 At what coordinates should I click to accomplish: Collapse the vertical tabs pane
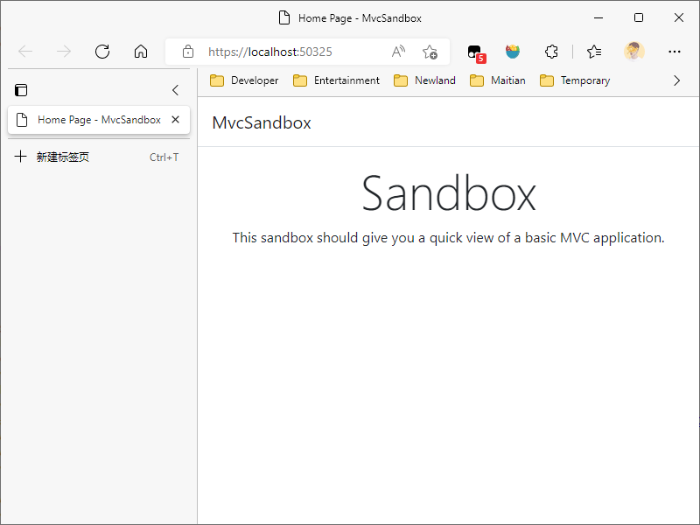click(175, 90)
